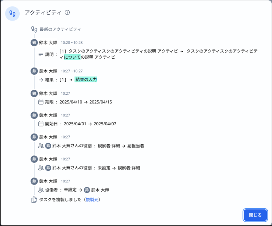Click the info icon beside アクティビティ title
This screenshot has width=272, height=226.
(67, 13)
